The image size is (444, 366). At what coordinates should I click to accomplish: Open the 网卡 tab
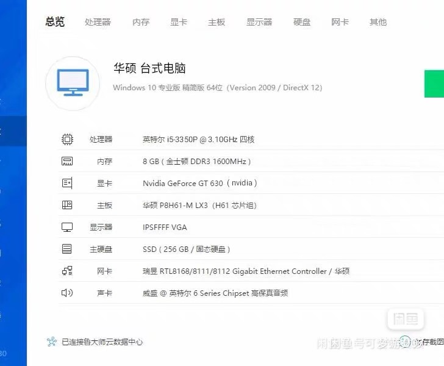tap(340, 22)
